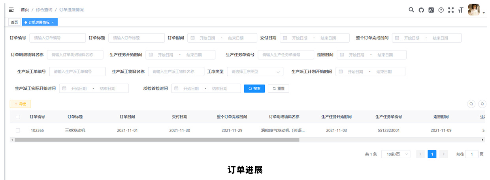Expand the 工序类型 dropdown

pyautogui.click(x=255, y=71)
